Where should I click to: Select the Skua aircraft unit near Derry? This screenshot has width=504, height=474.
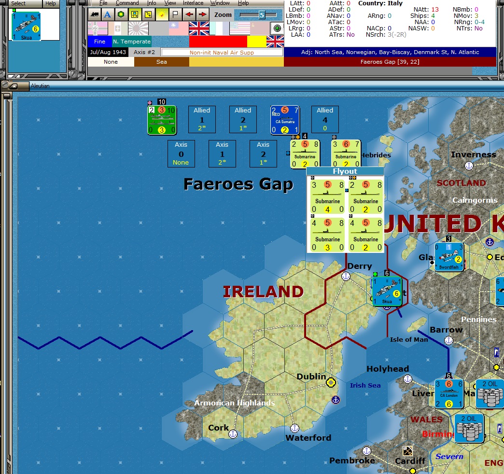click(387, 292)
